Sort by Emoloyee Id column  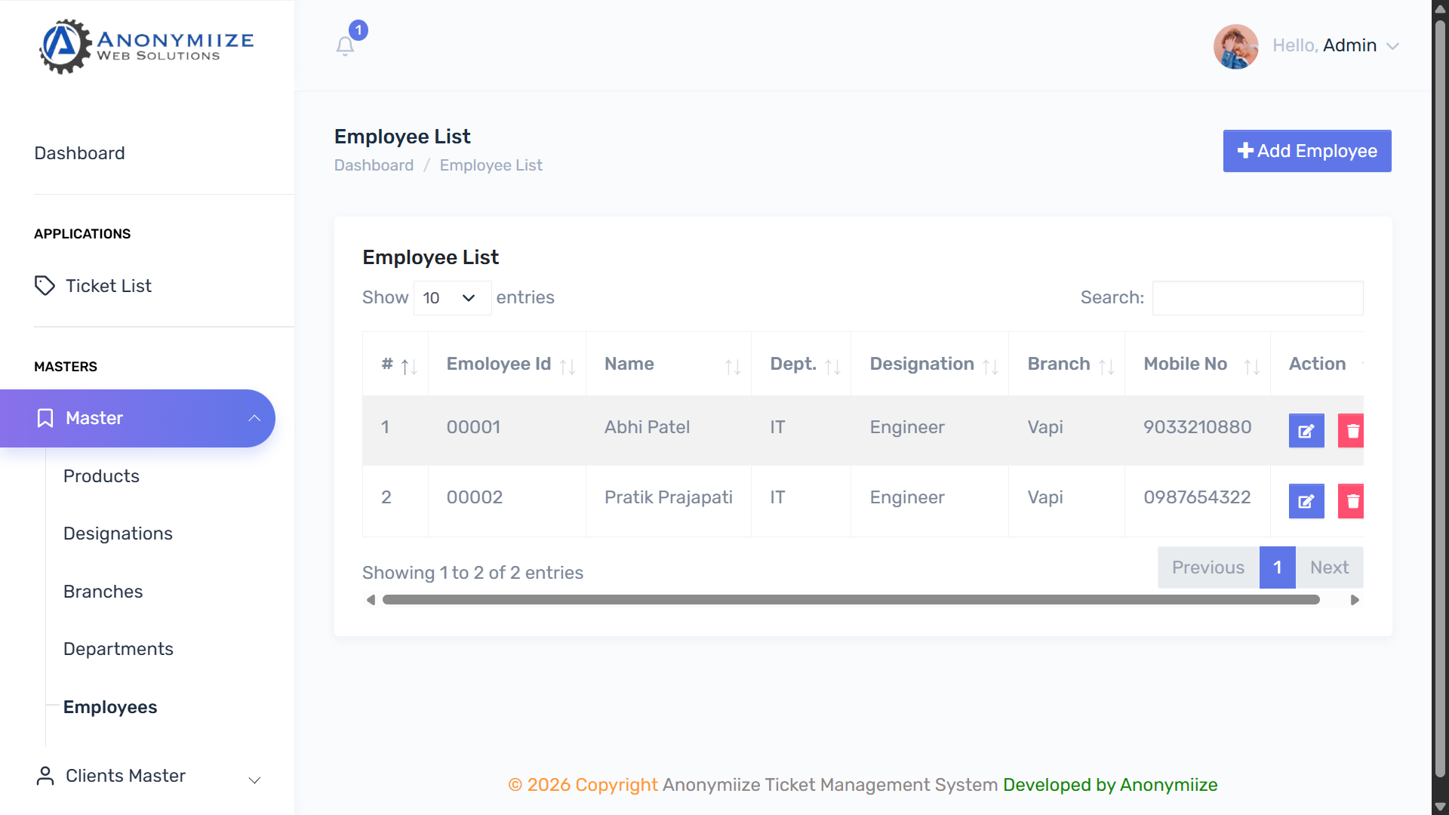point(507,364)
